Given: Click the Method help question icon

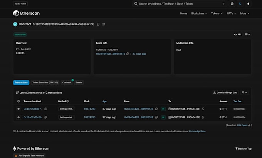Looking at the screenshot, I should [x=67, y=101].
